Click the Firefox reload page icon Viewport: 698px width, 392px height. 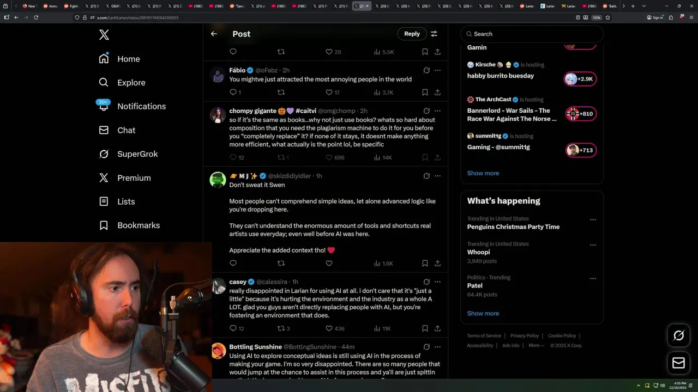click(36, 17)
